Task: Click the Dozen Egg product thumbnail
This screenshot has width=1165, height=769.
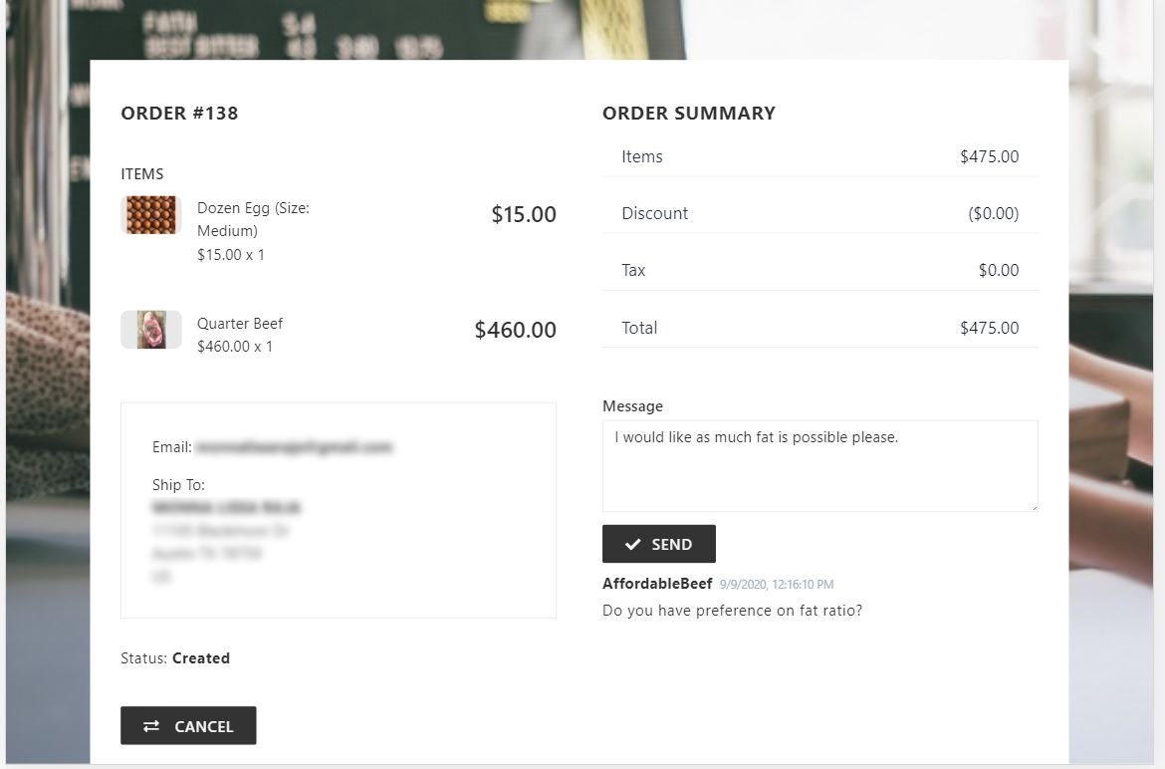Action: [151, 214]
